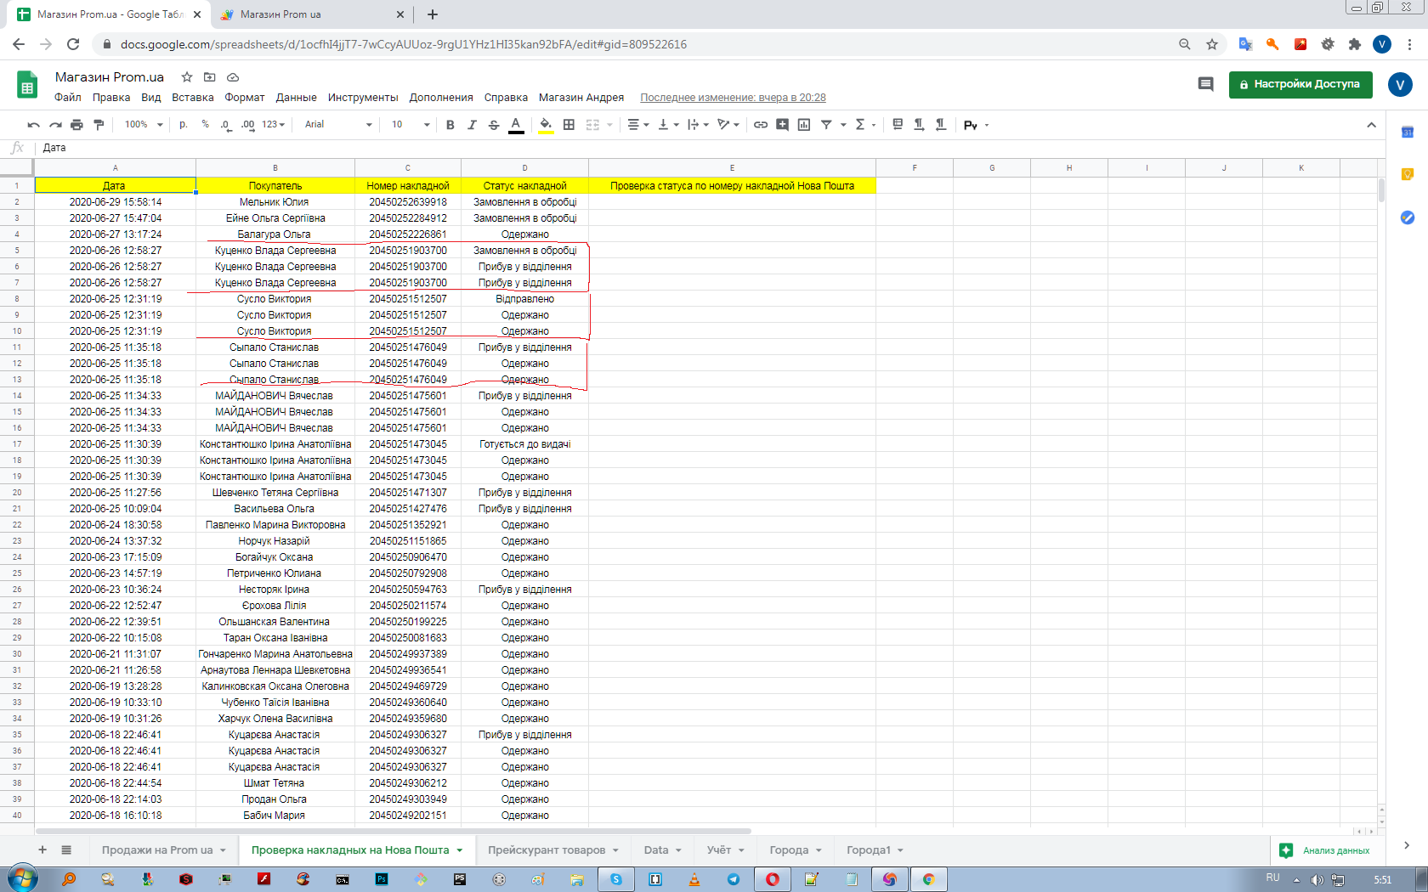Viewport: 1428px width, 892px height.
Task: Insert a chart
Action: 804,125
